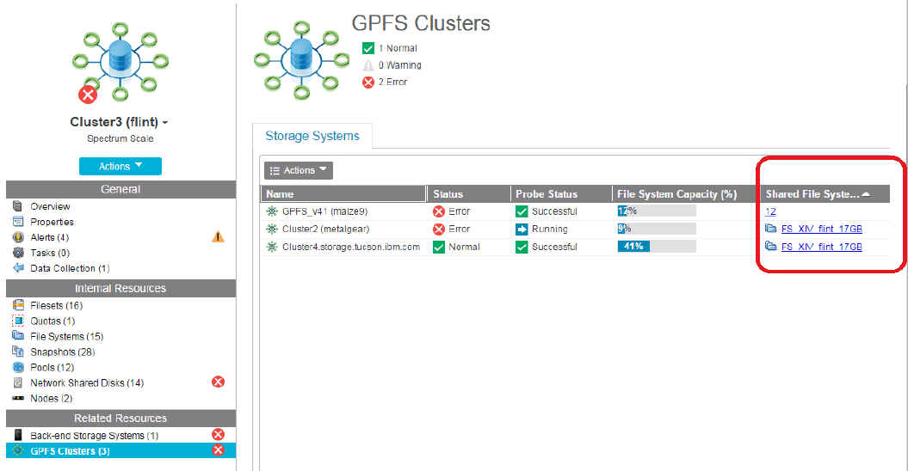
Task: Click the 41% capacity bar for Cluster4
Action: [x=657, y=247]
